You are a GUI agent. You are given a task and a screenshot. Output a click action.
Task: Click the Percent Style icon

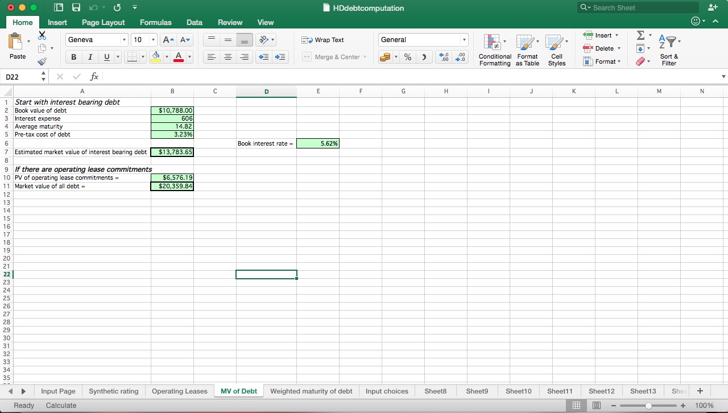[408, 57]
